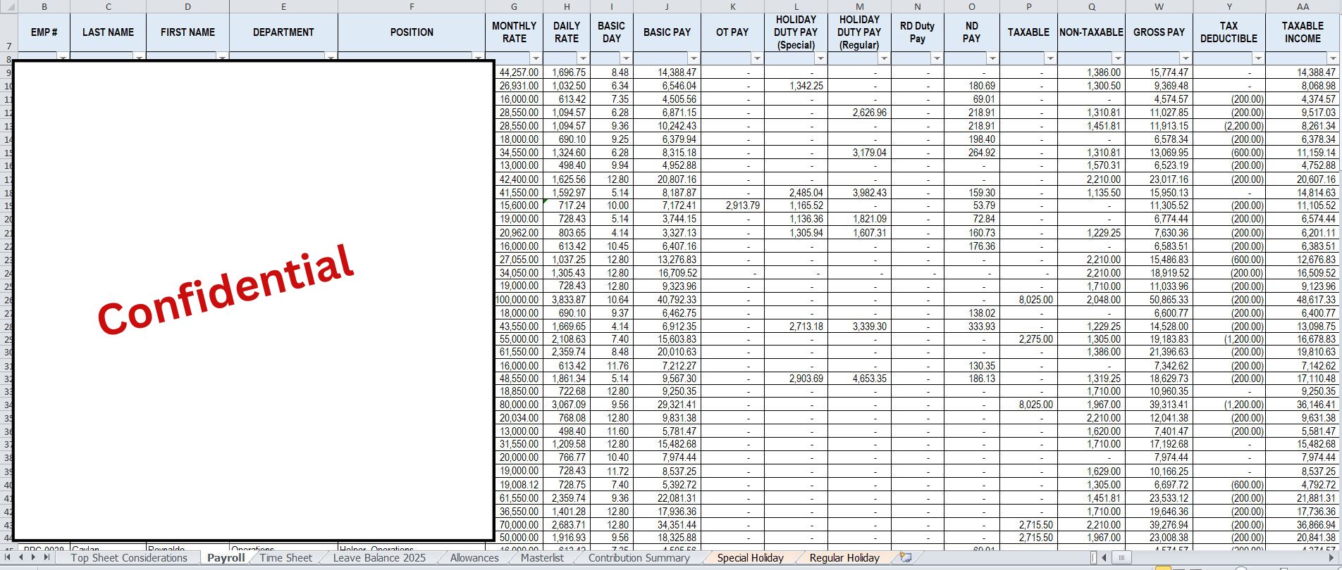Select column G header
This screenshot has width=1342, height=570.
[x=514, y=6]
